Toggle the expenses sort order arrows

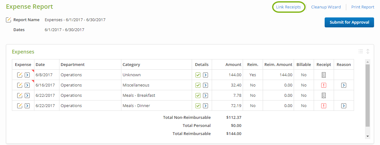point(368,52)
